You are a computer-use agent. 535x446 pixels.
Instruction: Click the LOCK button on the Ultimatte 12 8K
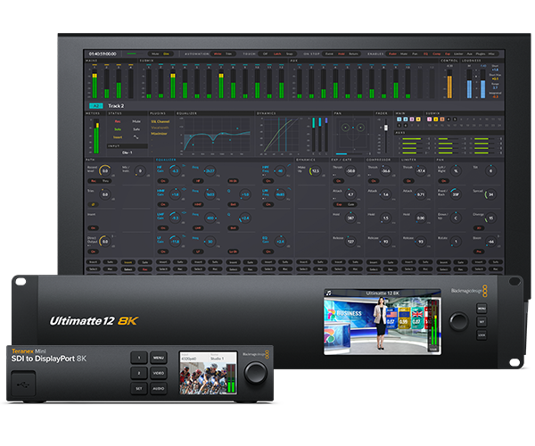pyautogui.click(x=481, y=334)
